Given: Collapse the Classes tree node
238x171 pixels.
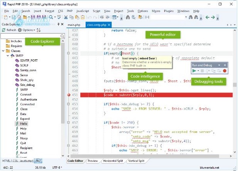Looking at the screenshot, I should click(3, 51).
